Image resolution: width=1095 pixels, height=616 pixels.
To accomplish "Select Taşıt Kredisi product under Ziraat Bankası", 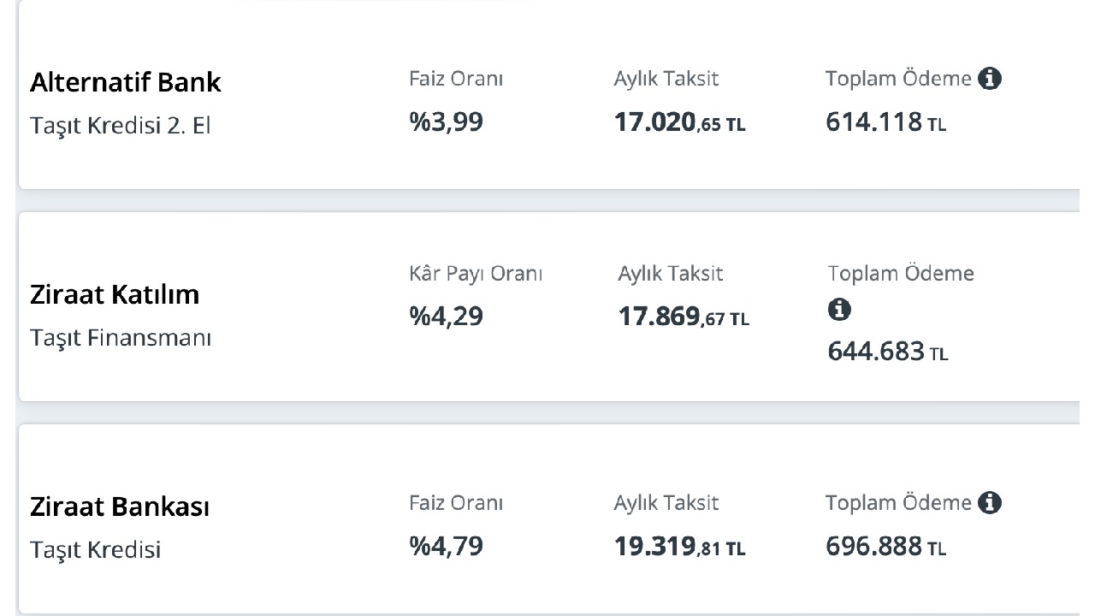I will pos(96,550).
